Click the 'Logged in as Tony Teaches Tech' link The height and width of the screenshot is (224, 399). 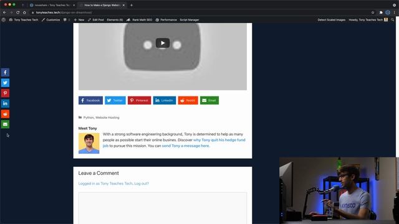[105, 184]
